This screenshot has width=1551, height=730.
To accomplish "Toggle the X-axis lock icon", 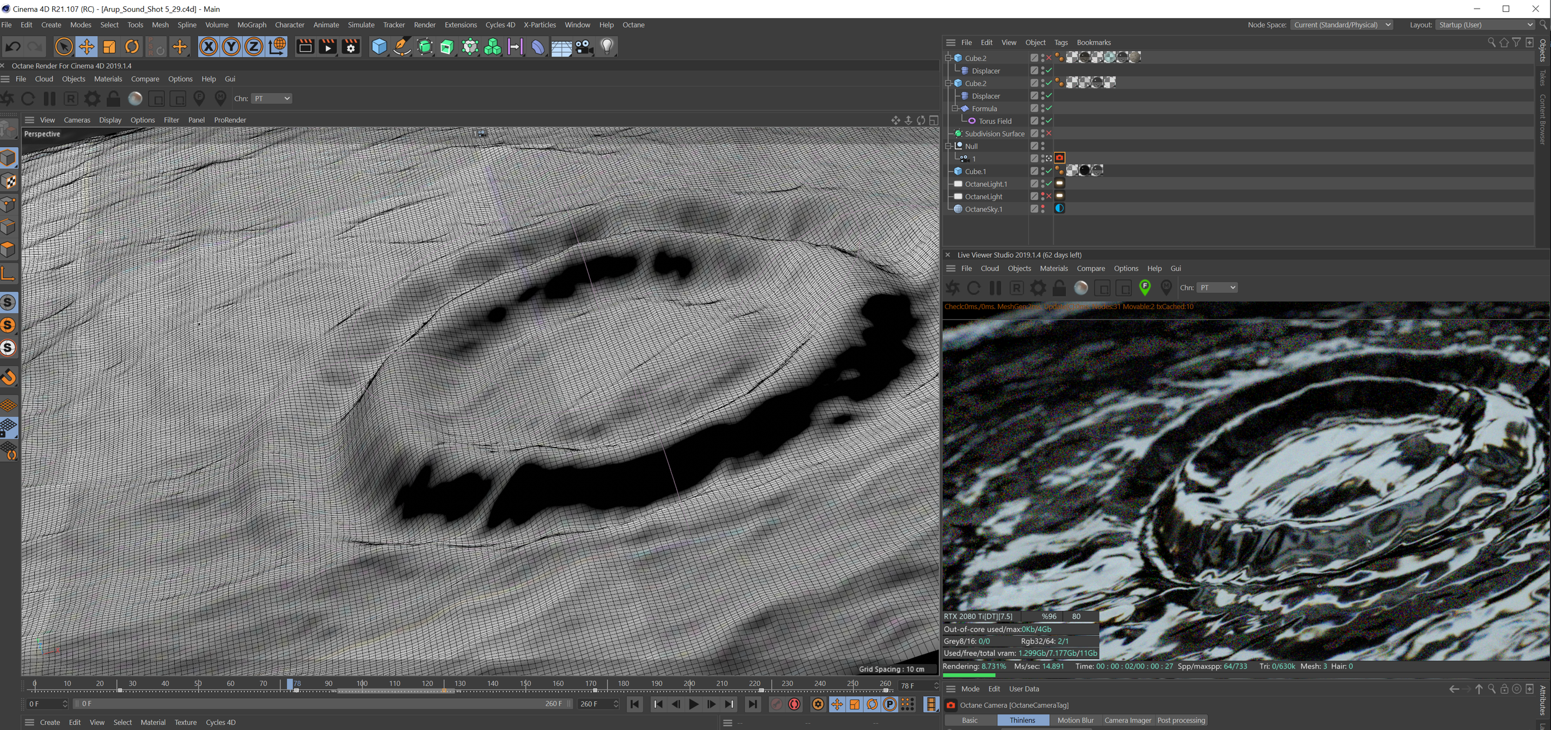I will point(208,47).
